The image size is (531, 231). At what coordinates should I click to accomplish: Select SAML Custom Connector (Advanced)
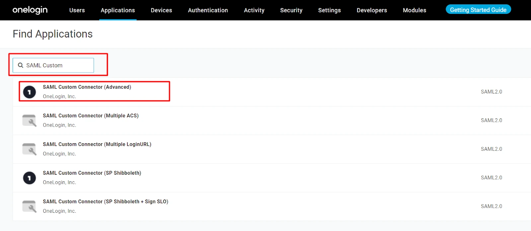point(87,87)
